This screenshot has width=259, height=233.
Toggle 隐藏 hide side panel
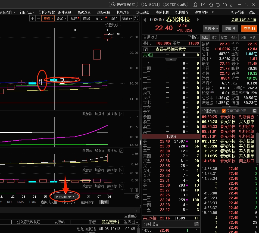[127, 18]
